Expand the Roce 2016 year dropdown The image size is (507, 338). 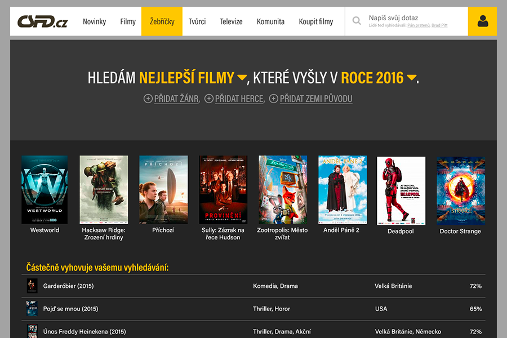tap(412, 78)
